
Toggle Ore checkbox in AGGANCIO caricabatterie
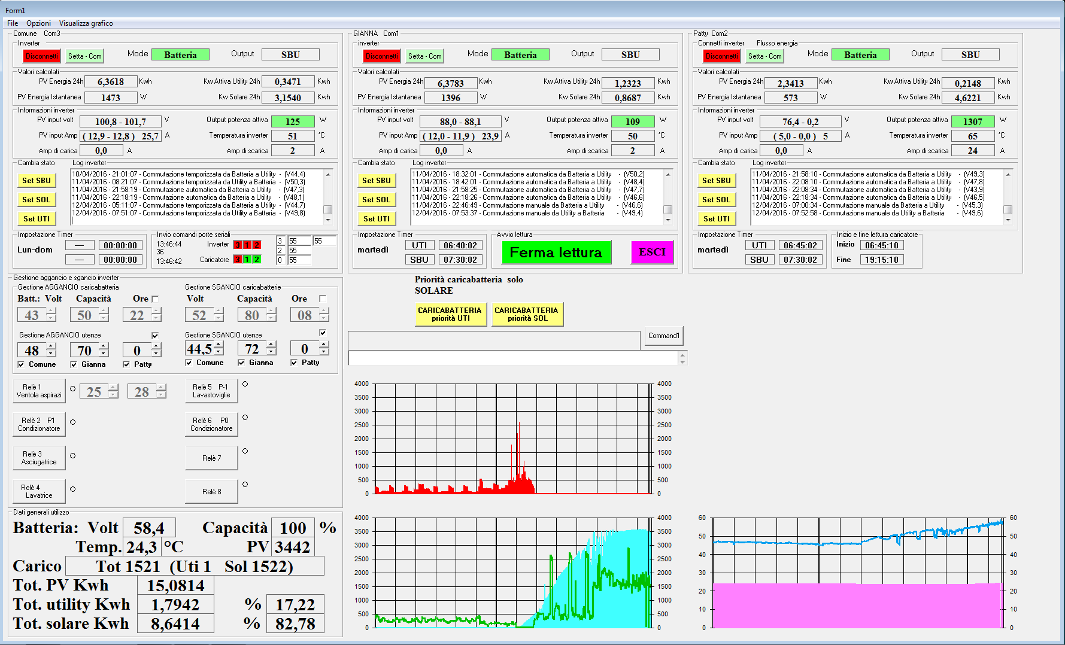point(155,299)
